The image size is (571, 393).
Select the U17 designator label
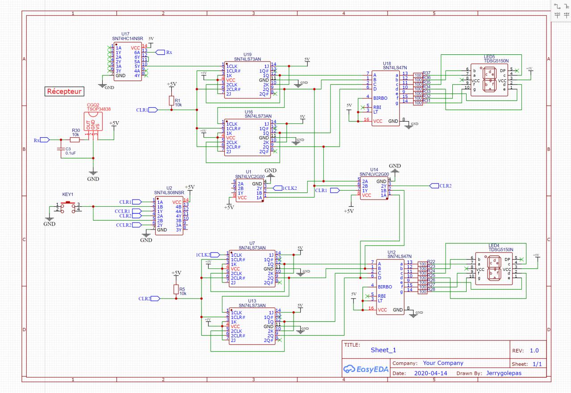[125, 34]
